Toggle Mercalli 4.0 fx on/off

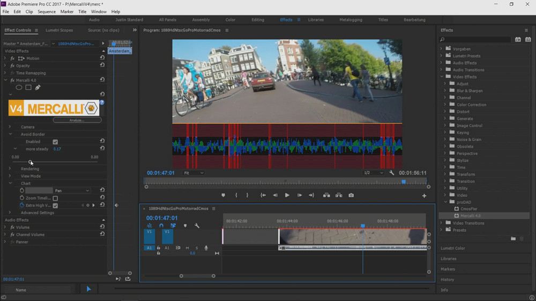coord(12,80)
